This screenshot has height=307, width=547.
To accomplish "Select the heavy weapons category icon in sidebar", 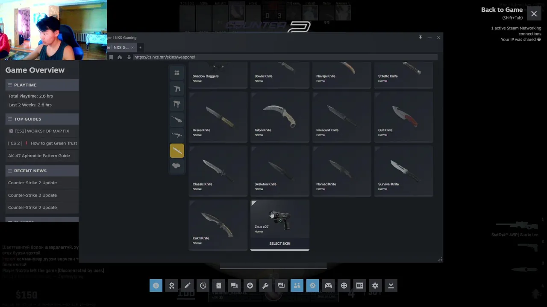I will click(177, 135).
